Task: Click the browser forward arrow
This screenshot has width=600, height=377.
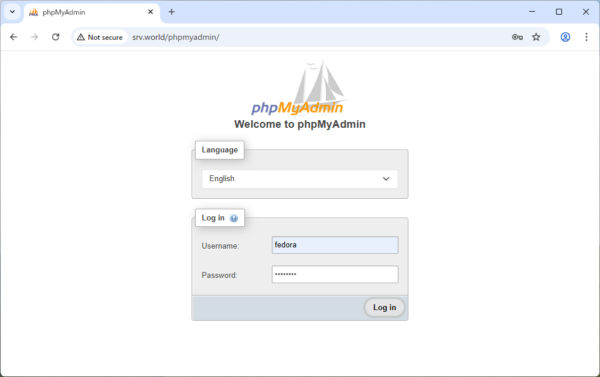Action: 35,37
